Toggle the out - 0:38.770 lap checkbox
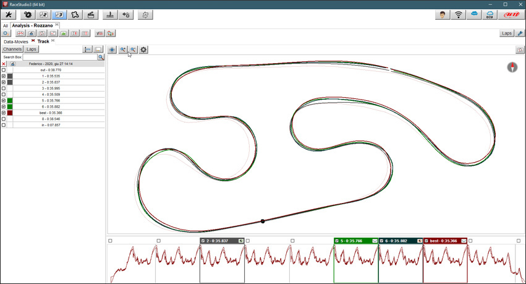The image size is (526, 284). tap(4, 70)
